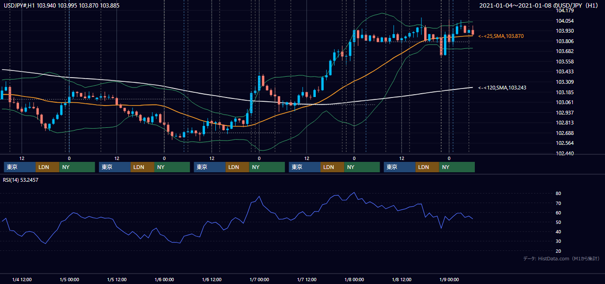Click the 1/6 12:00 time label
This screenshot has width=605, height=284.
(x=212, y=279)
